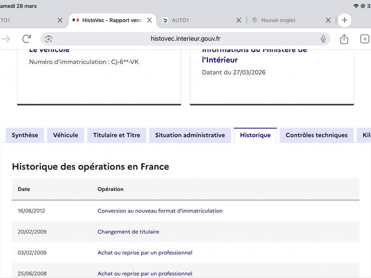Add a new browser tab with plus

tap(344, 20)
